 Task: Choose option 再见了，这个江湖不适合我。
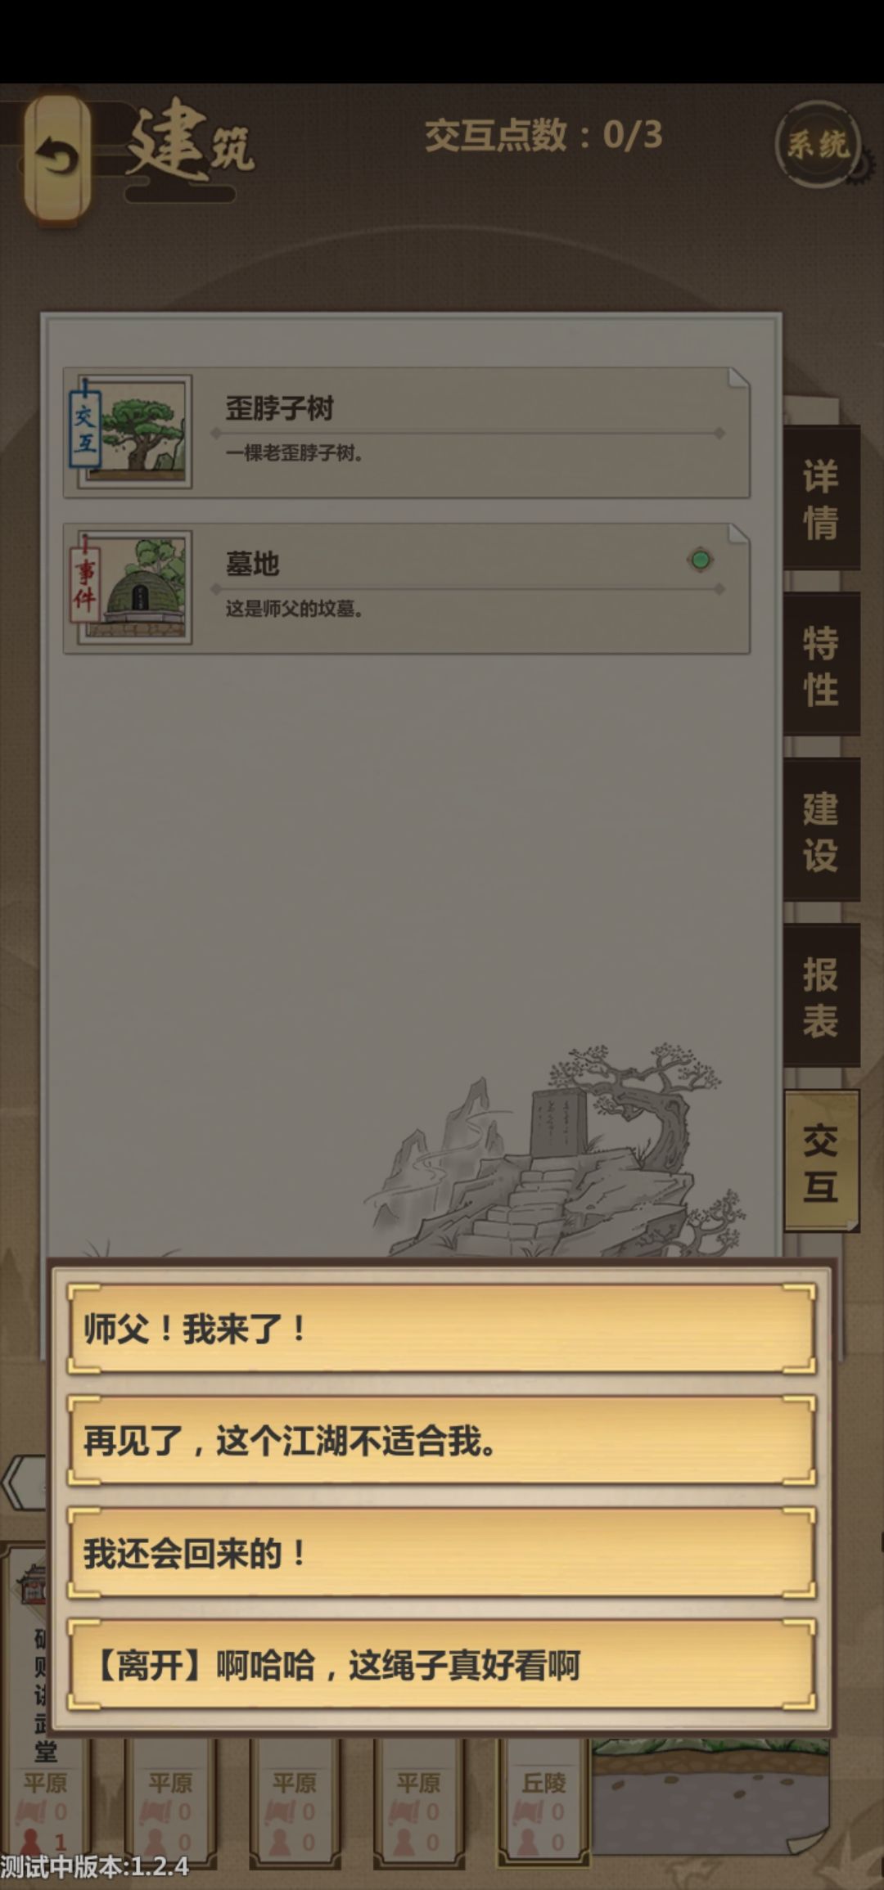[442, 1441]
